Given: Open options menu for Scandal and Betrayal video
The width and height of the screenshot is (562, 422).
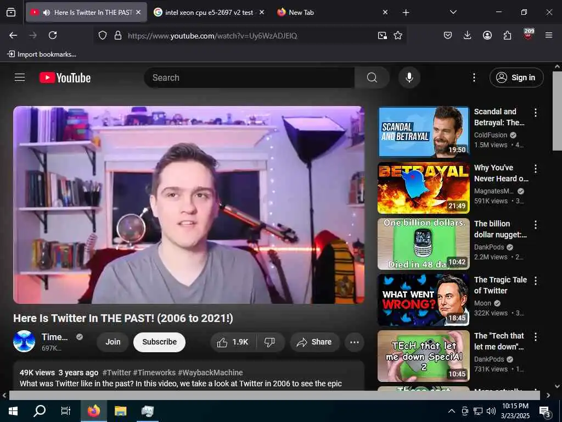Looking at the screenshot, I should pyautogui.click(x=536, y=113).
